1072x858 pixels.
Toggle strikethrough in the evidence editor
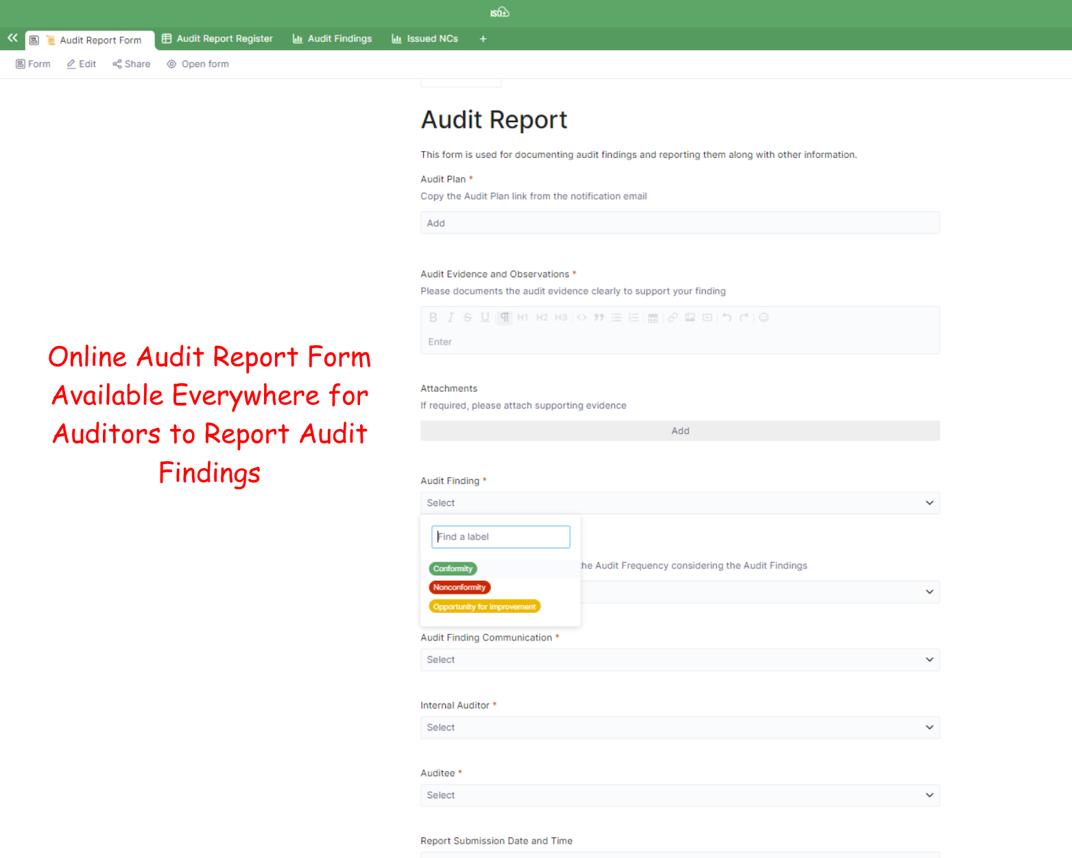(x=468, y=317)
